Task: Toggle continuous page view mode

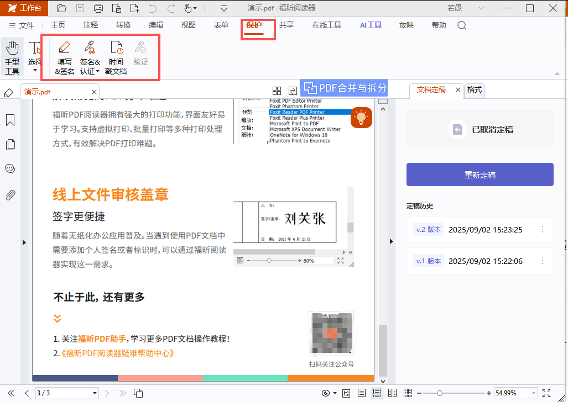Action: coord(377,393)
